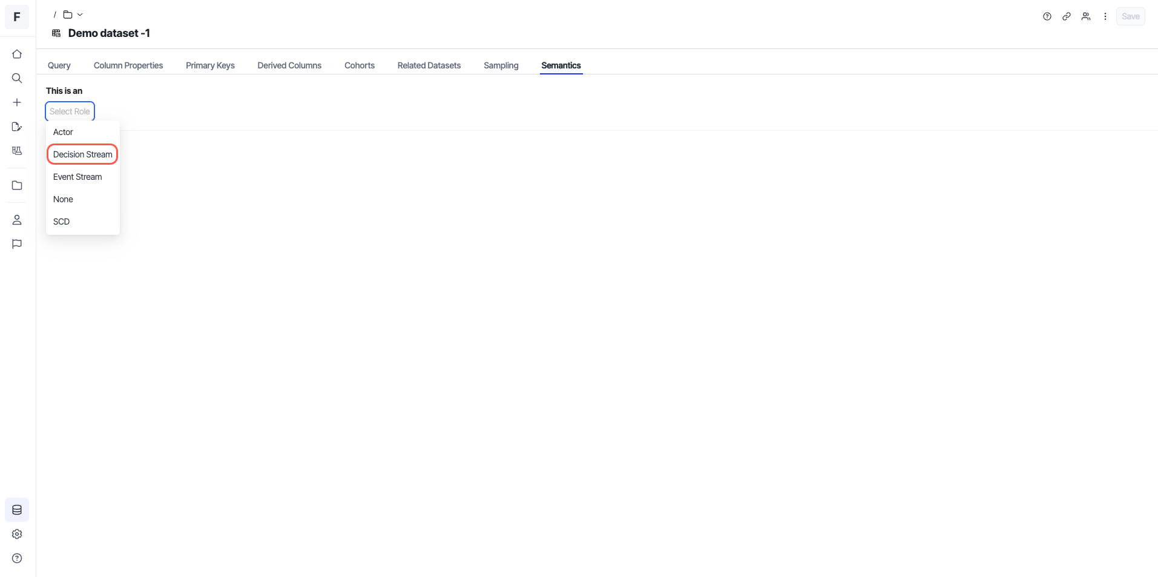Choose Decision Stream from the role list
Image resolution: width=1158 pixels, height=577 pixels.
click(x=82, y=154)
